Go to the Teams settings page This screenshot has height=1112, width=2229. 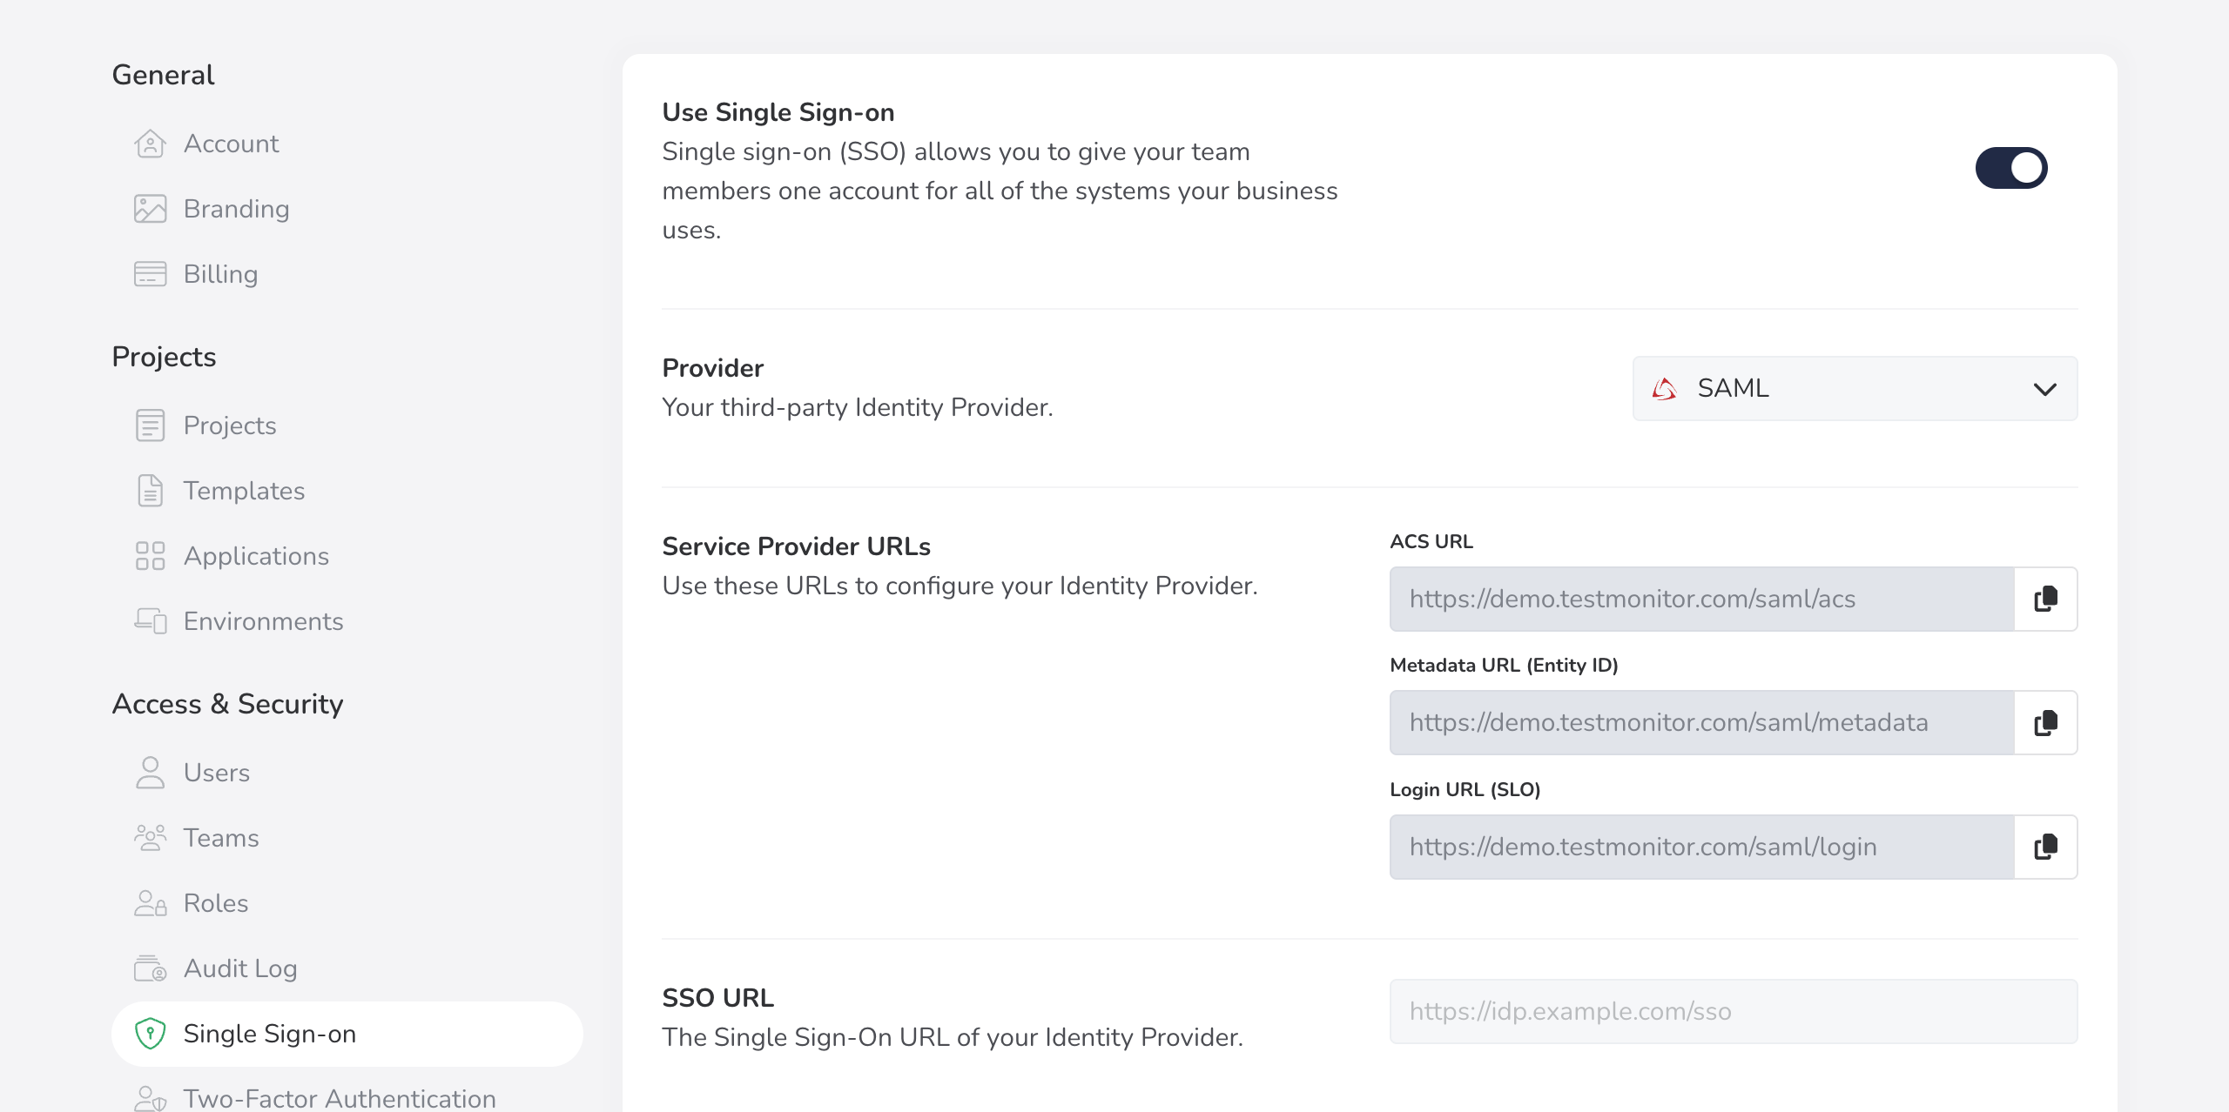click(x=221, y=838)
